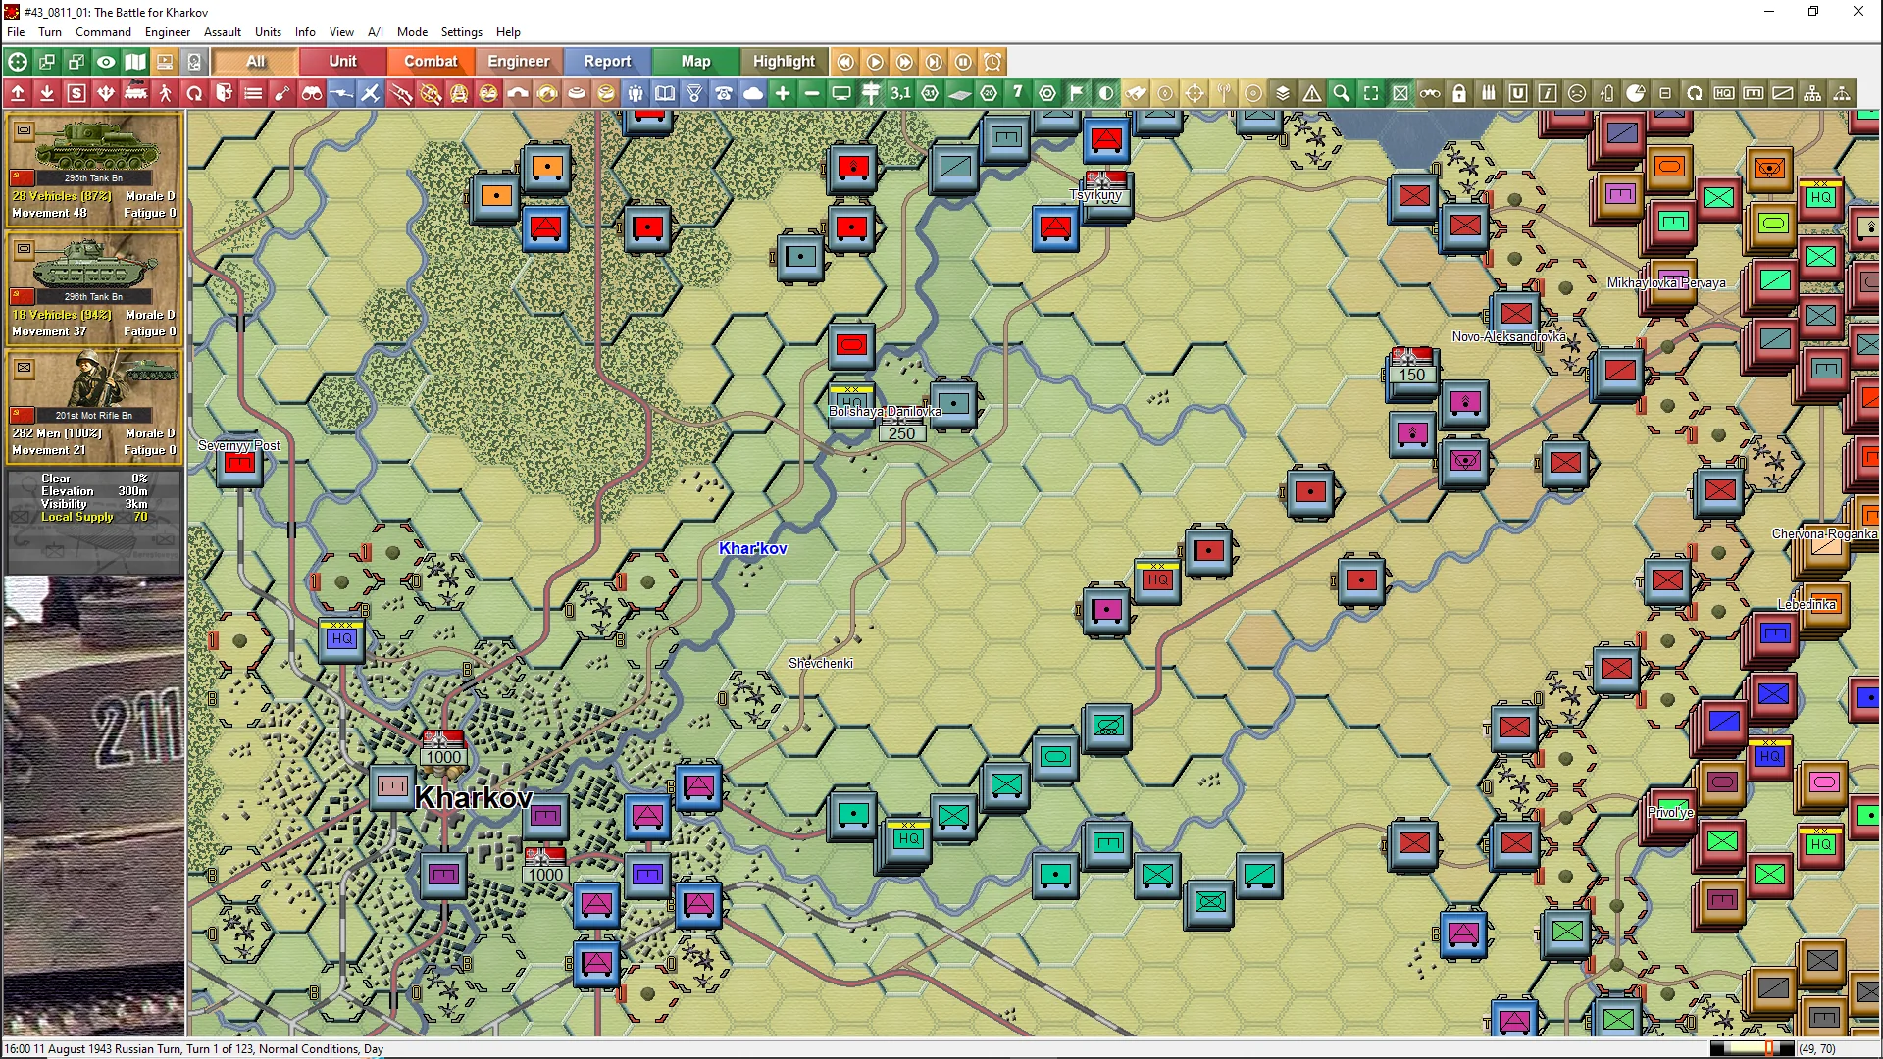Toggle the half-circle contrast icon
The height and width of the screenshot is (1059, 1883).
point(1106,93)
